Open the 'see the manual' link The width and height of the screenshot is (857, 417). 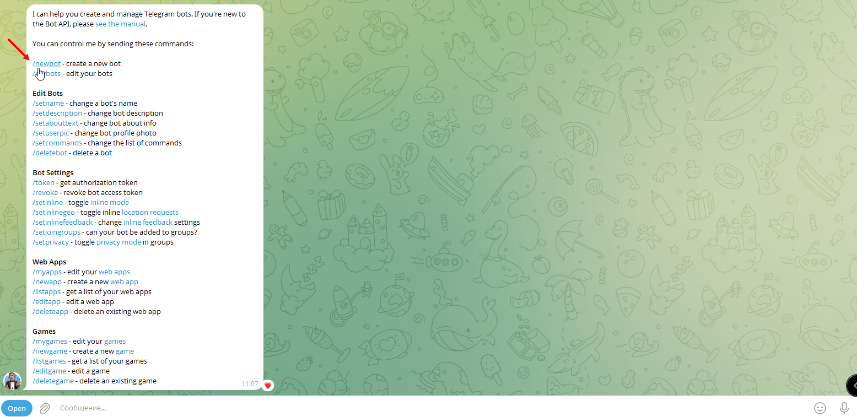(x=120, y=24)
